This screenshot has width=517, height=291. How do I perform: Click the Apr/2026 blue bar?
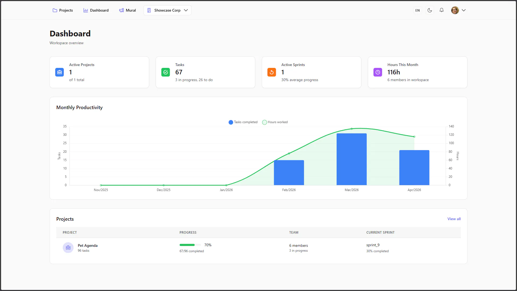[x=414, y=168]
